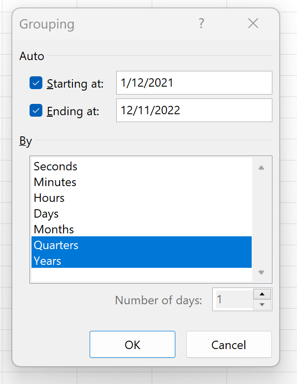297x384 pixels.
Task: Decrease Number of days with down spinner
Action: click(262, 305)
